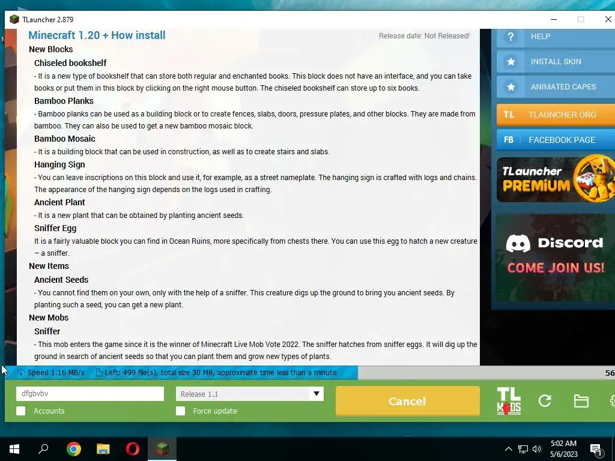Click the TL icon beside TLauncher.org
Image resolution: width=615 pixels, height=461 pixels.
(x=509, y=115)
